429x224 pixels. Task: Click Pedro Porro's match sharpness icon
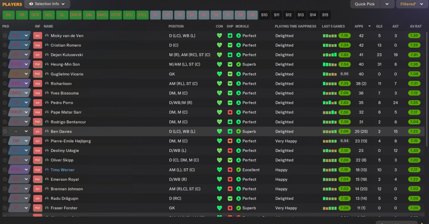[x=230, y=103]
